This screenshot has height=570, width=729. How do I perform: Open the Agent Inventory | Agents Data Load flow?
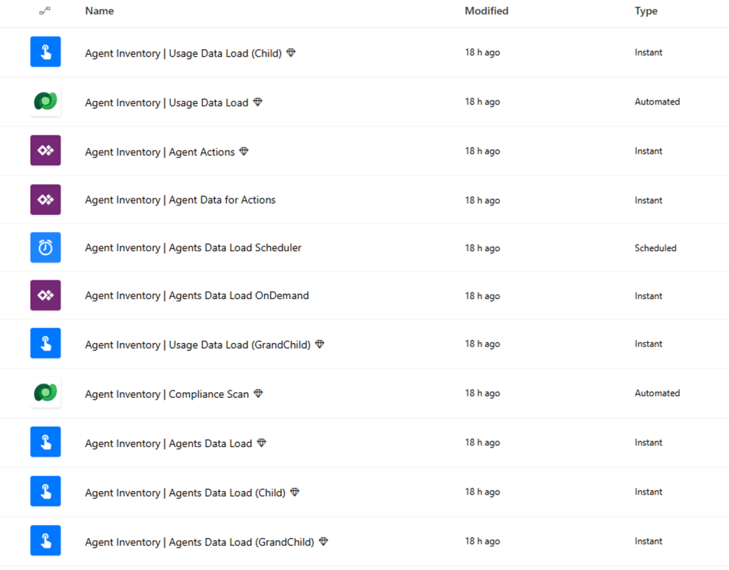(x=168, y=443)
